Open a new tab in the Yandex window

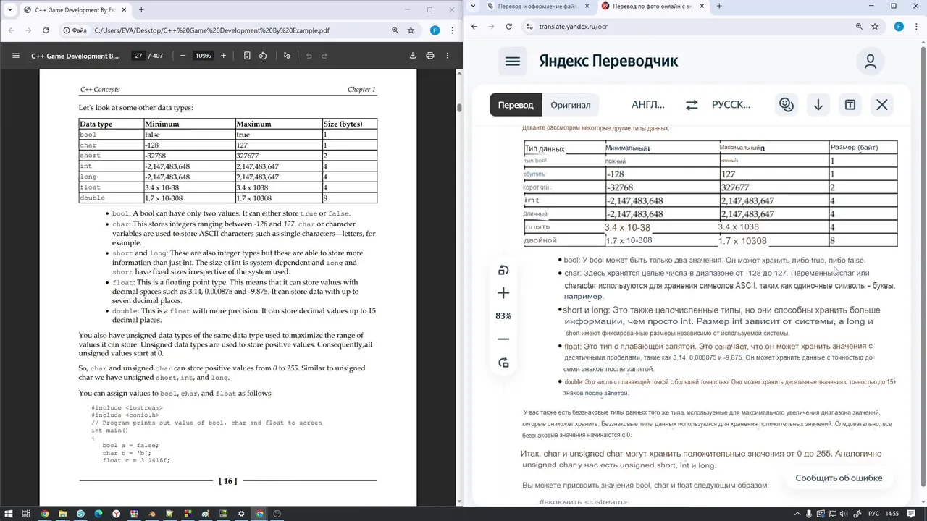click(719, 6)
